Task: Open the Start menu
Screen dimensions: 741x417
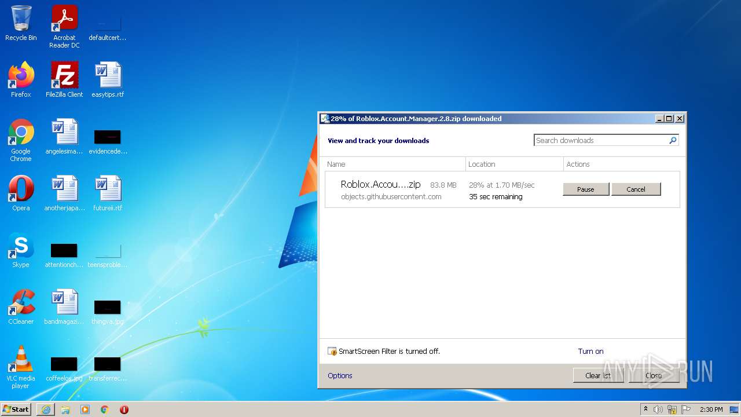Action: point(16,409)
